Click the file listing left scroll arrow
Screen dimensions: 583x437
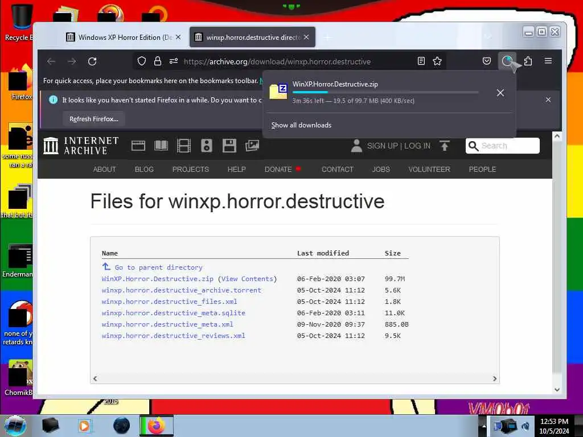coord(95,378)
